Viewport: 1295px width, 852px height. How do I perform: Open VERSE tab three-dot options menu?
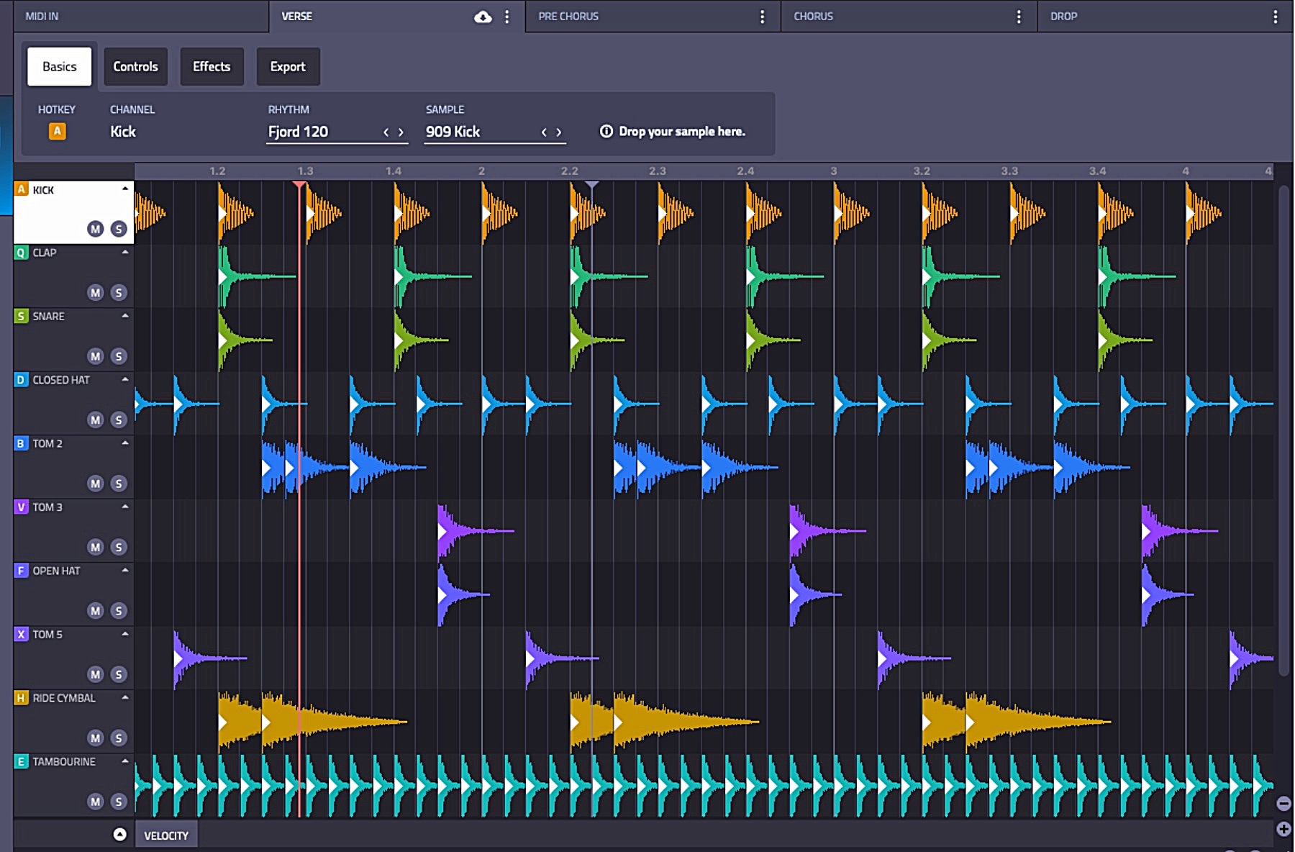[507, 17]
